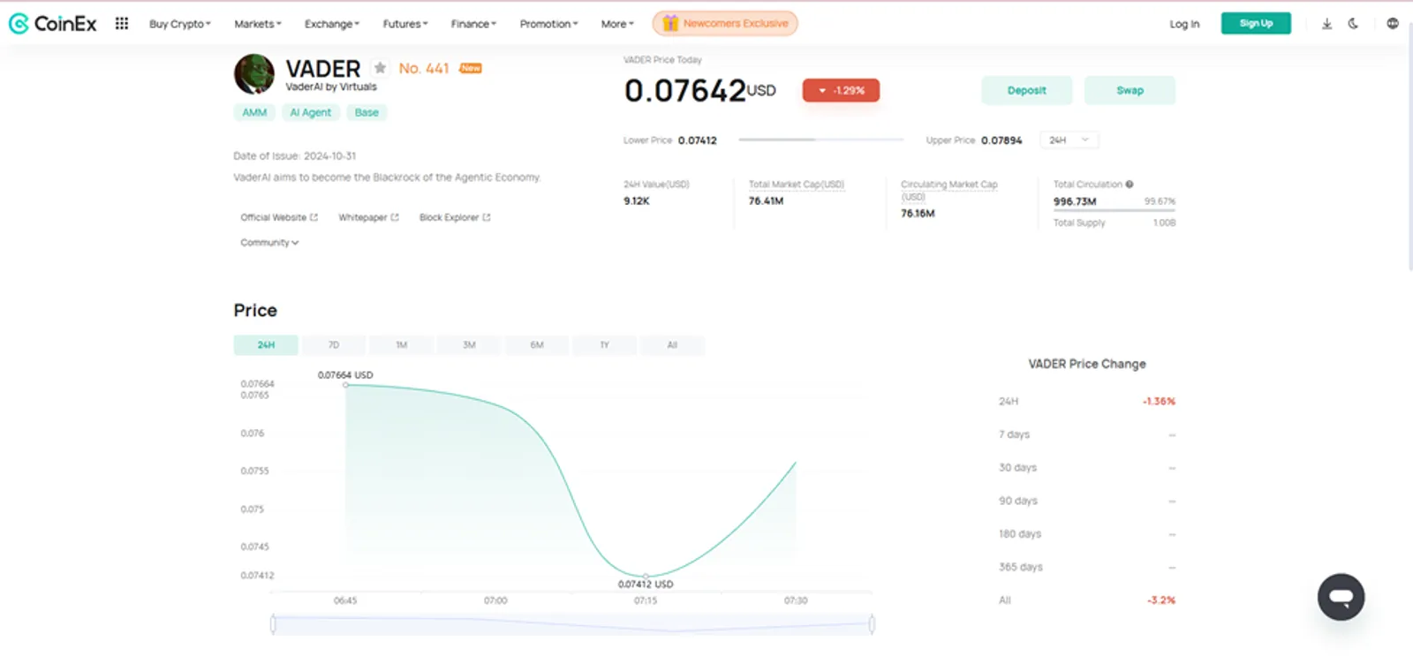Click the download app icon
Viewport: 1413px width, 656px height.
[1326, 24]
